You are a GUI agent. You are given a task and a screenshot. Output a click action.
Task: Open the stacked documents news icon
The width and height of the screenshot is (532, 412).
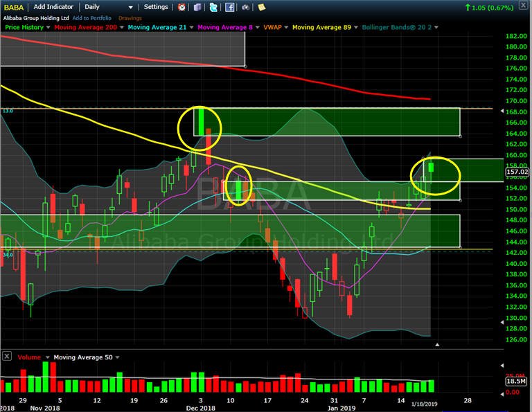tap(197, 7)
